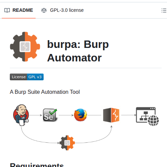Click the License GPL v3 badge
This screenshot has height=167, width=167.
click(27, 77)
